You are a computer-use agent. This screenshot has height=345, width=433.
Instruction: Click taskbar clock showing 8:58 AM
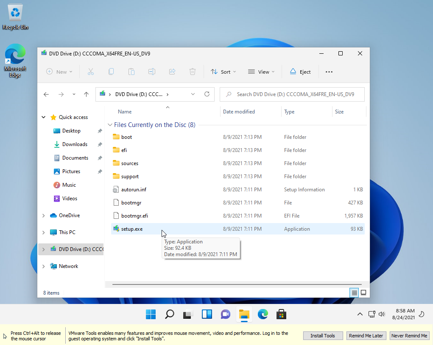point(403,314)
